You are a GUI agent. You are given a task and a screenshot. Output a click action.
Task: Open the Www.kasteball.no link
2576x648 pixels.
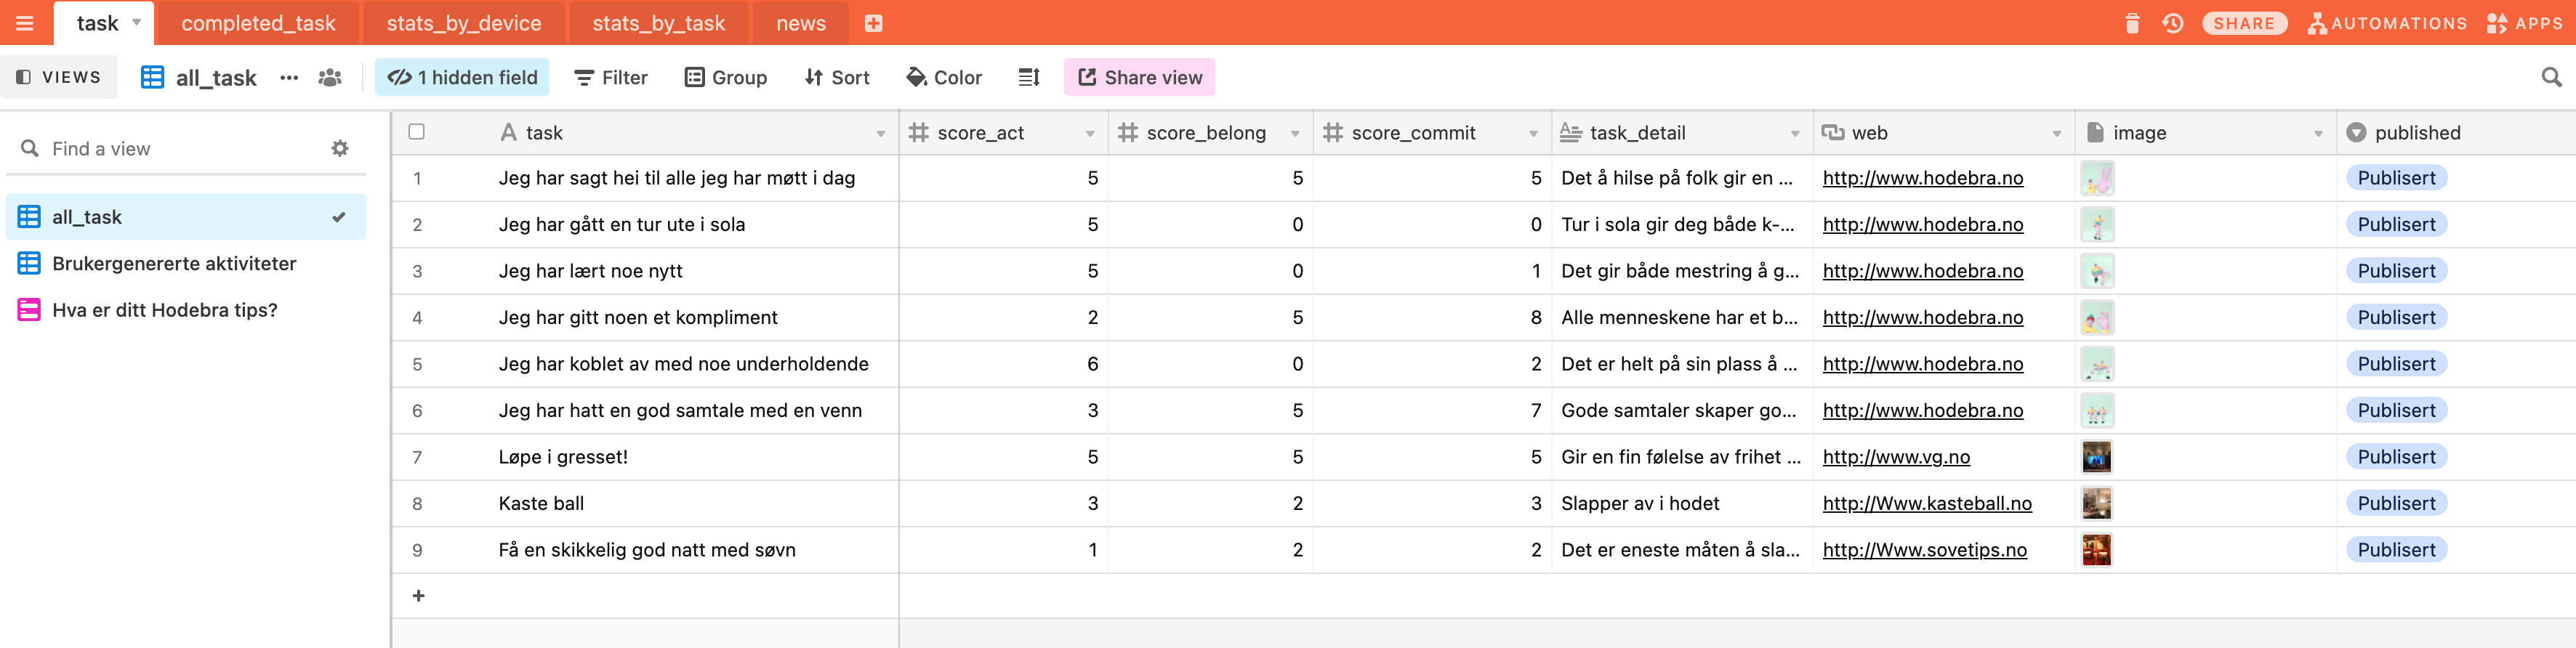tap(1927, 503)
